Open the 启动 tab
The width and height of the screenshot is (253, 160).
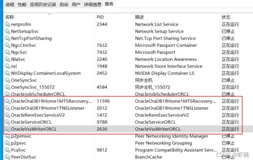tap(64, 4)
